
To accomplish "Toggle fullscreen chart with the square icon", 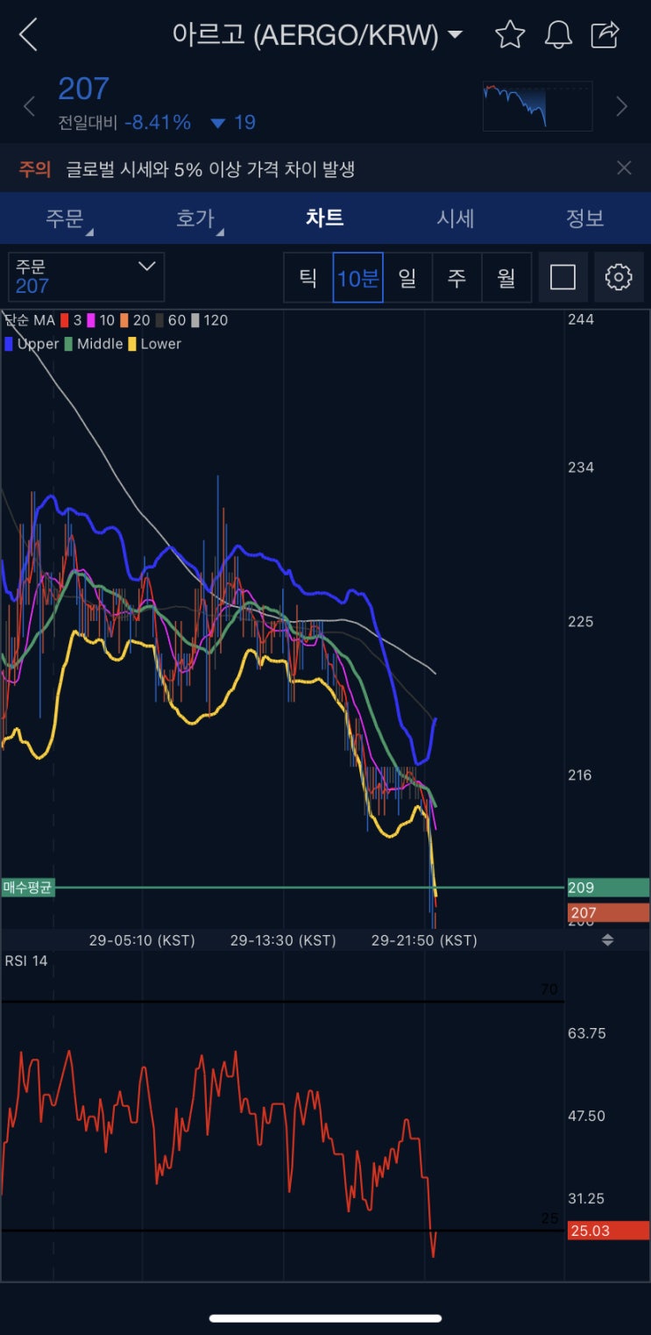I will click(563, 277).
